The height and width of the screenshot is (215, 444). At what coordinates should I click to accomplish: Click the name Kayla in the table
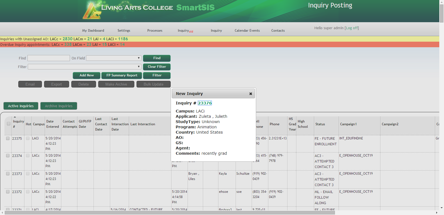[223, 174]
